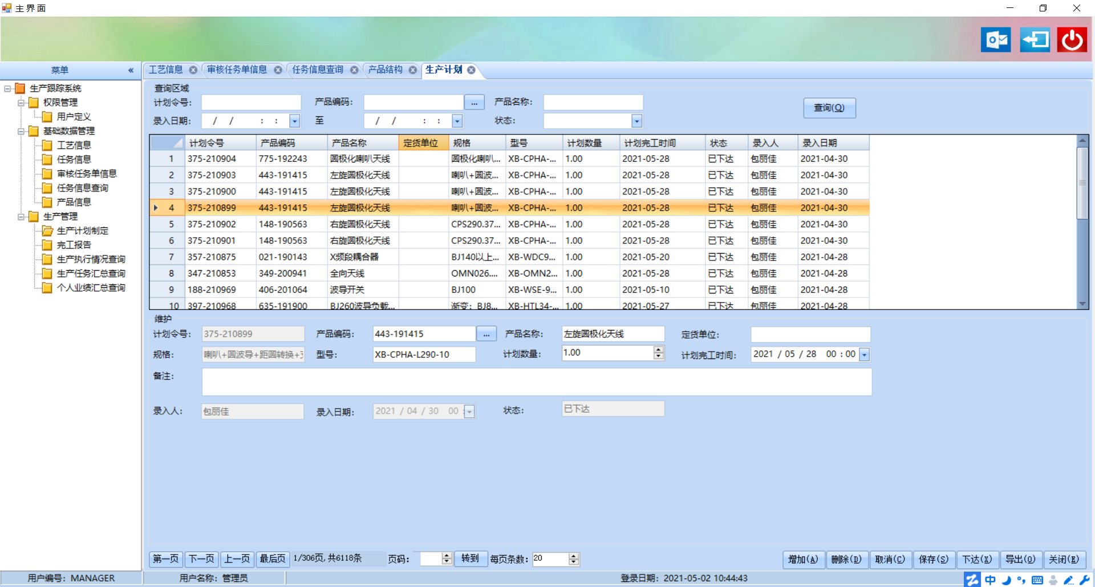Open the 录入日期 start date dropdown
Screen dimensions: 1095x587
pos(294,121)
